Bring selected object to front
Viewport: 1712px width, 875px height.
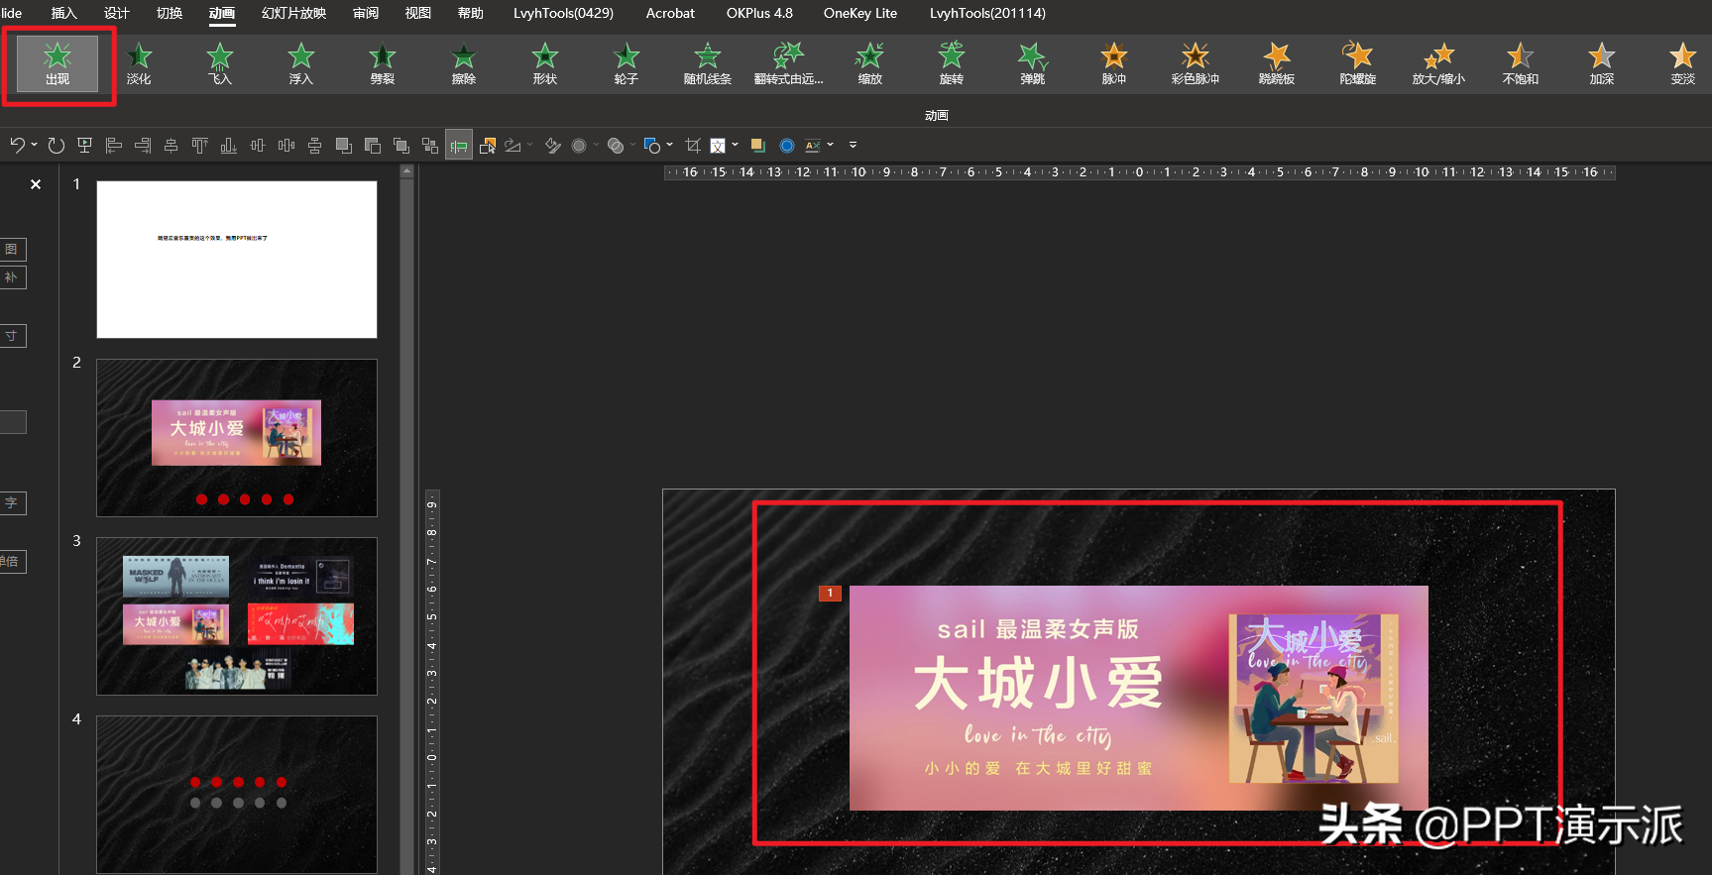click(344, 146)
